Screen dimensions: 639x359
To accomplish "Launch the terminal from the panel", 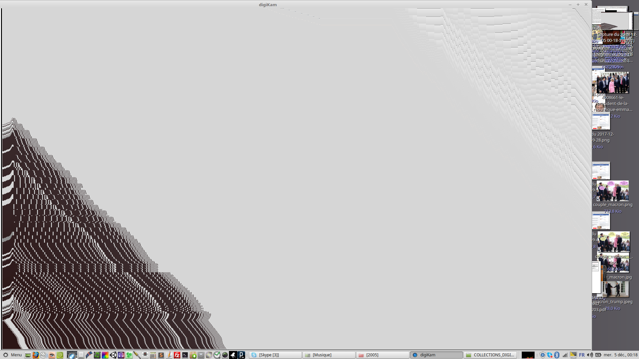I will 185,355.
